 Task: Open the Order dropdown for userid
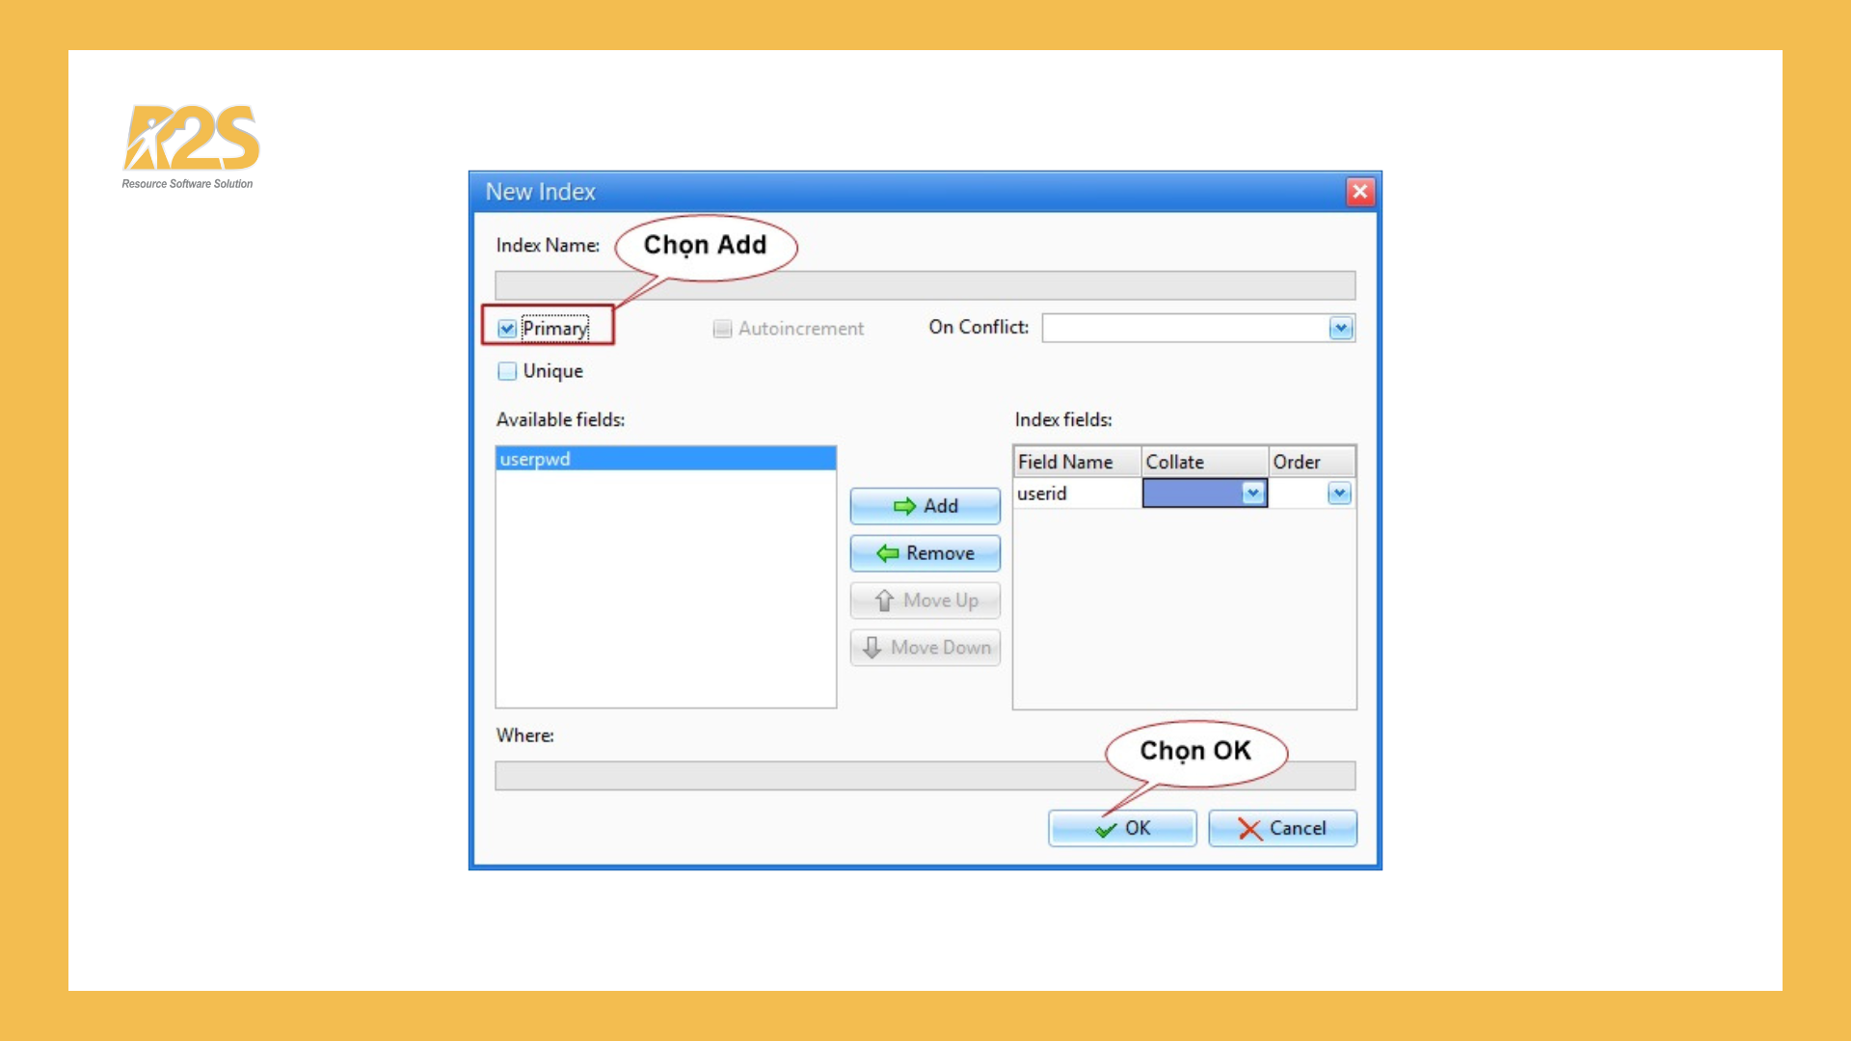coord(1339,493)
